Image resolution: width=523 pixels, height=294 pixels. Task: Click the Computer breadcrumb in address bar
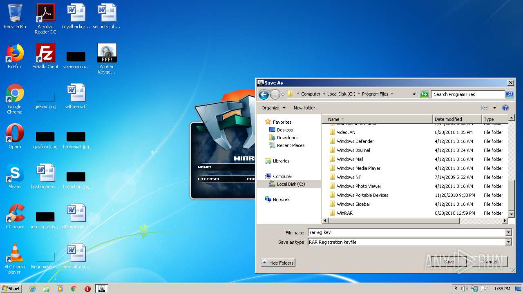coord(311,94)
